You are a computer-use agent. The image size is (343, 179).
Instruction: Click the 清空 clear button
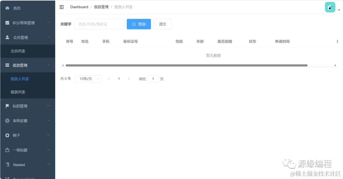[163, 24]
